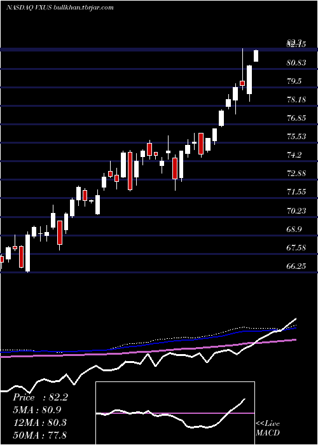Click the '50MA : 77.8' readout
Screen dimensions: 318x445
(39, 435)
